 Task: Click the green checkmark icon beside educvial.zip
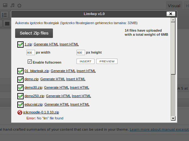[20, 105]
